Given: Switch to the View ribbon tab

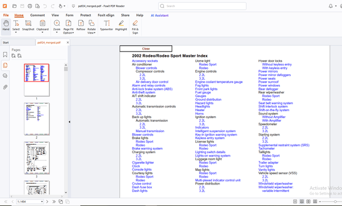Looking at the screenshot, I should coord(55,15).
